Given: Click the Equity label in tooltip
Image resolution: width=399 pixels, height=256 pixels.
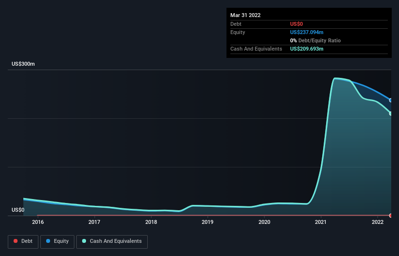Looking at the screenshot, I should 238,32.
